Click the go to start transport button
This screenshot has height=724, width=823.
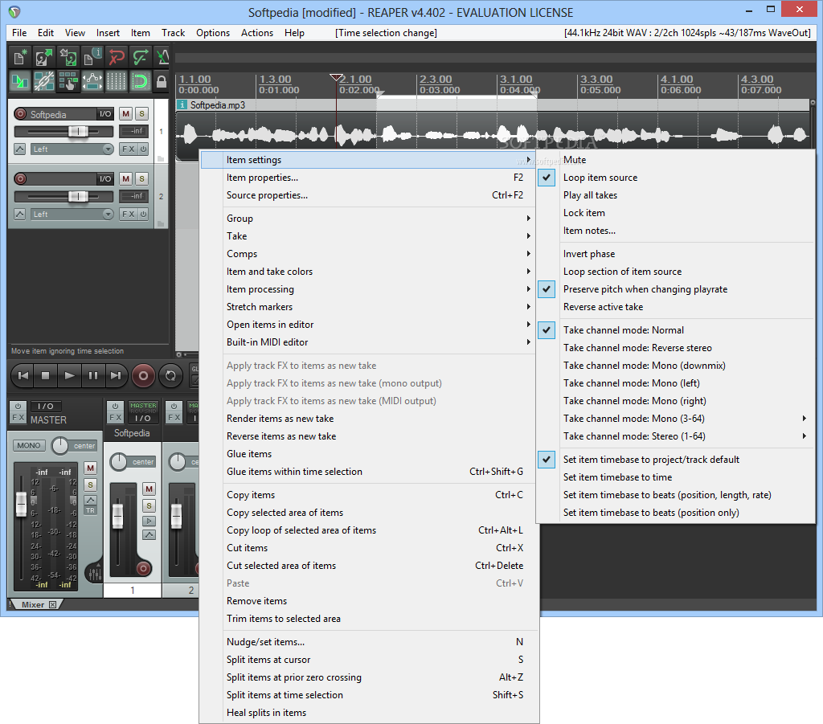point(23,375)
